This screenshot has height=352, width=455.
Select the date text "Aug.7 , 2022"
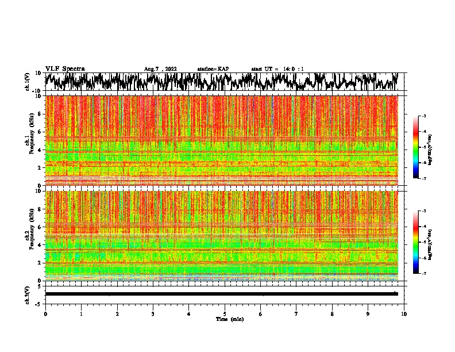click(160, 69)
